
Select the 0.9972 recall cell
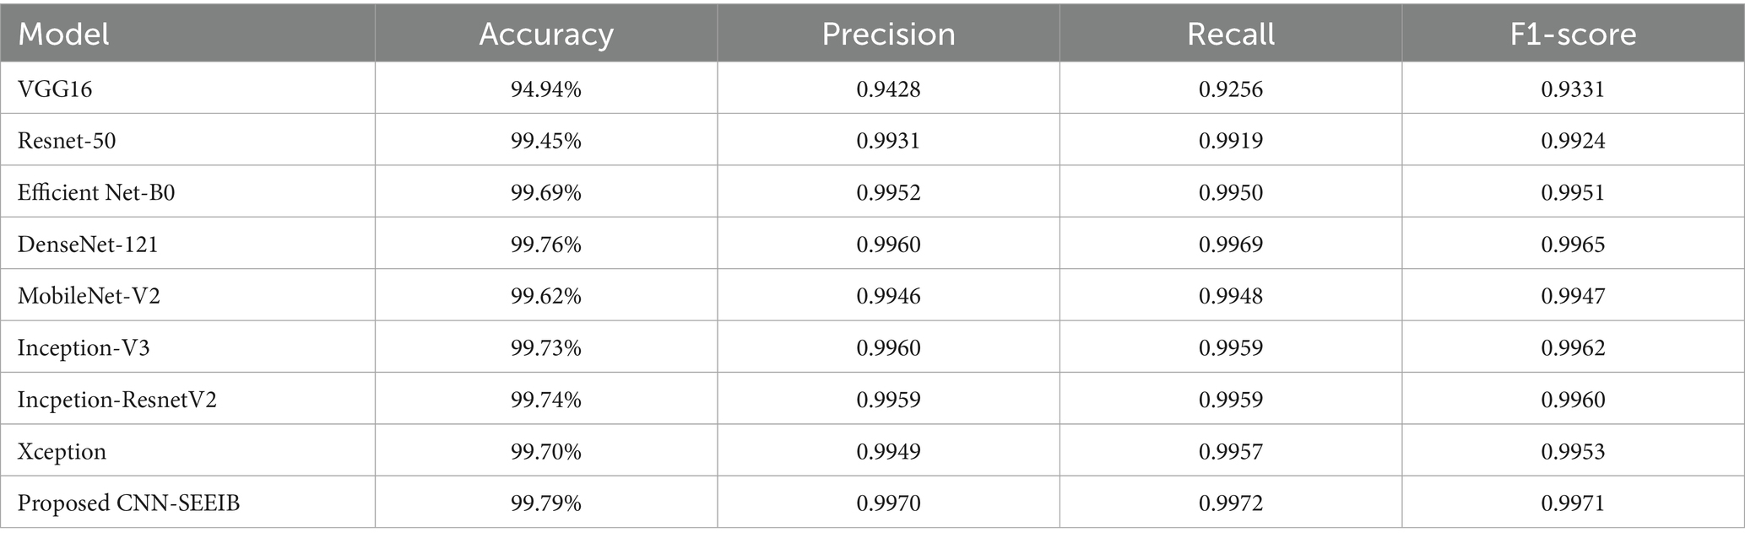(1231, 503)
